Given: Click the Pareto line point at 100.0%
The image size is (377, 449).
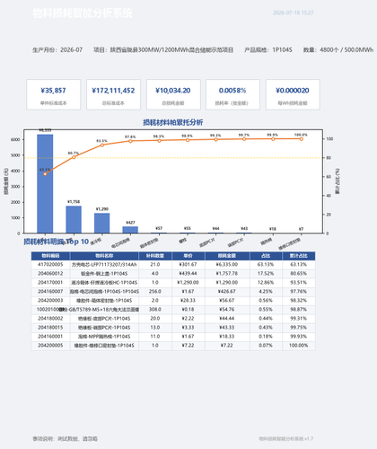Looking at the screenshot, I should (301, 139).
